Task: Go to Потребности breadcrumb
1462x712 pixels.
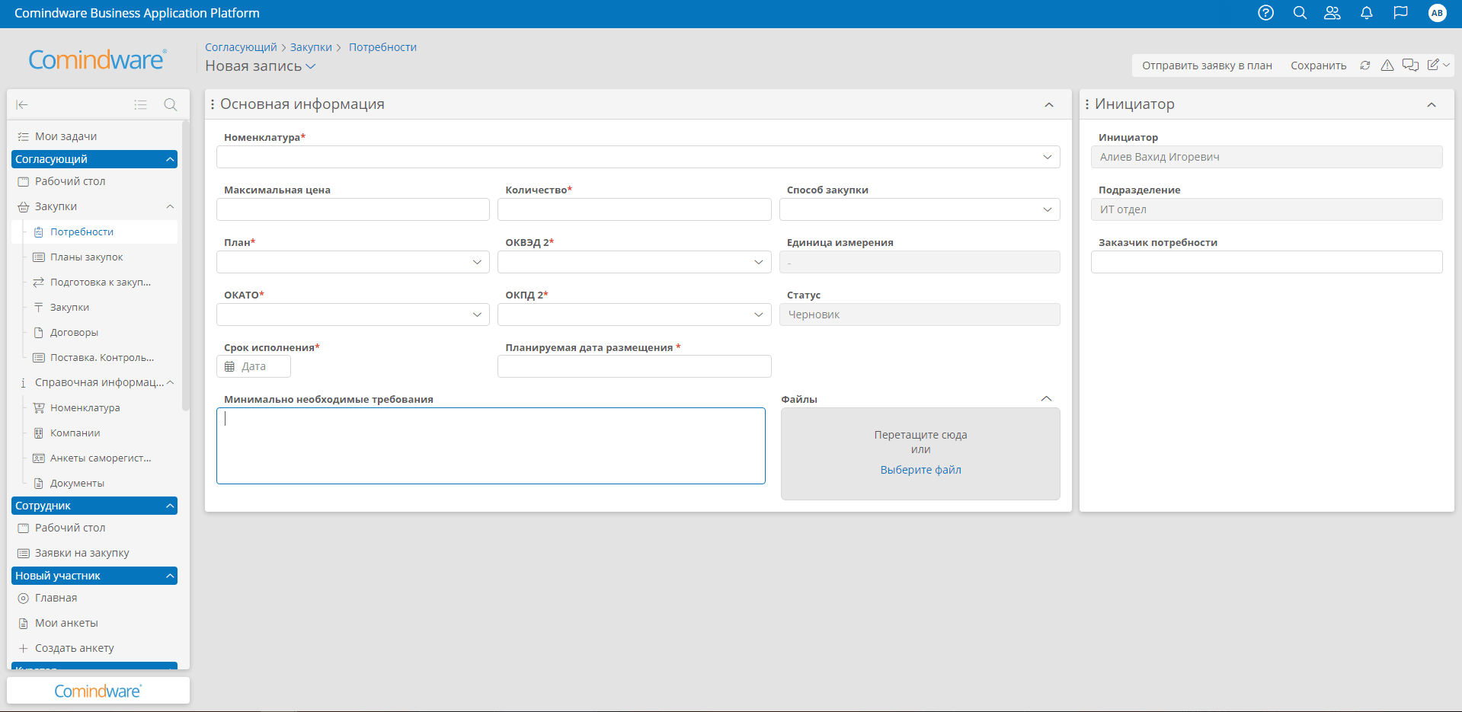Action: [x=382, y=47]
